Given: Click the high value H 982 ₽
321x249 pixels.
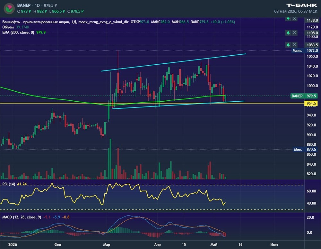Looking at the screenshot, I should pyautogui.click(x=40, y=11).
